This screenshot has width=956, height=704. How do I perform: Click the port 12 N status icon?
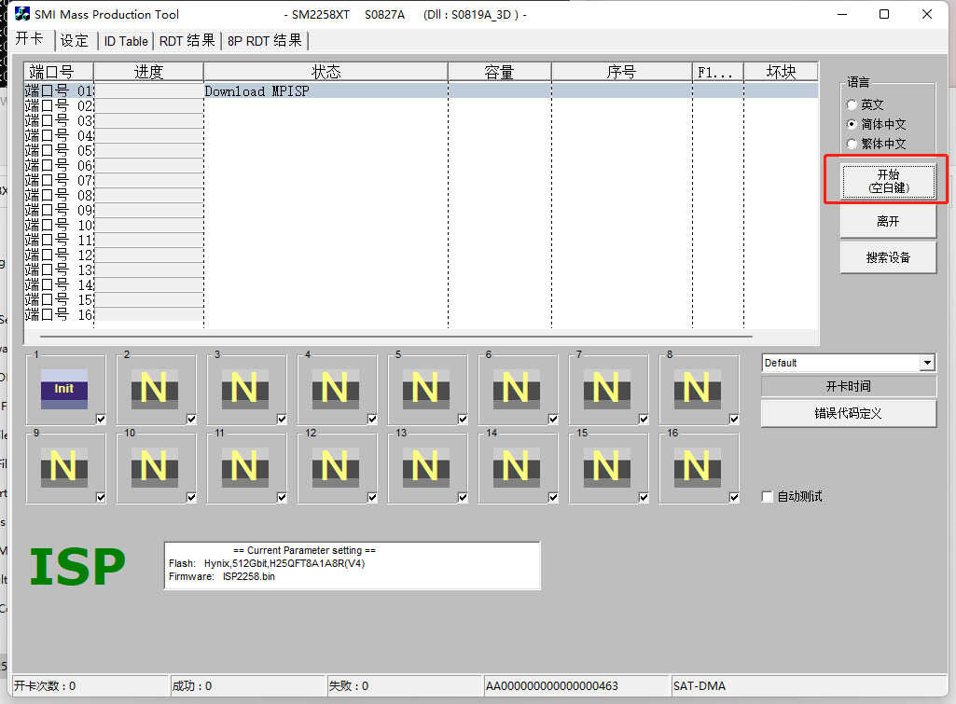335,467
